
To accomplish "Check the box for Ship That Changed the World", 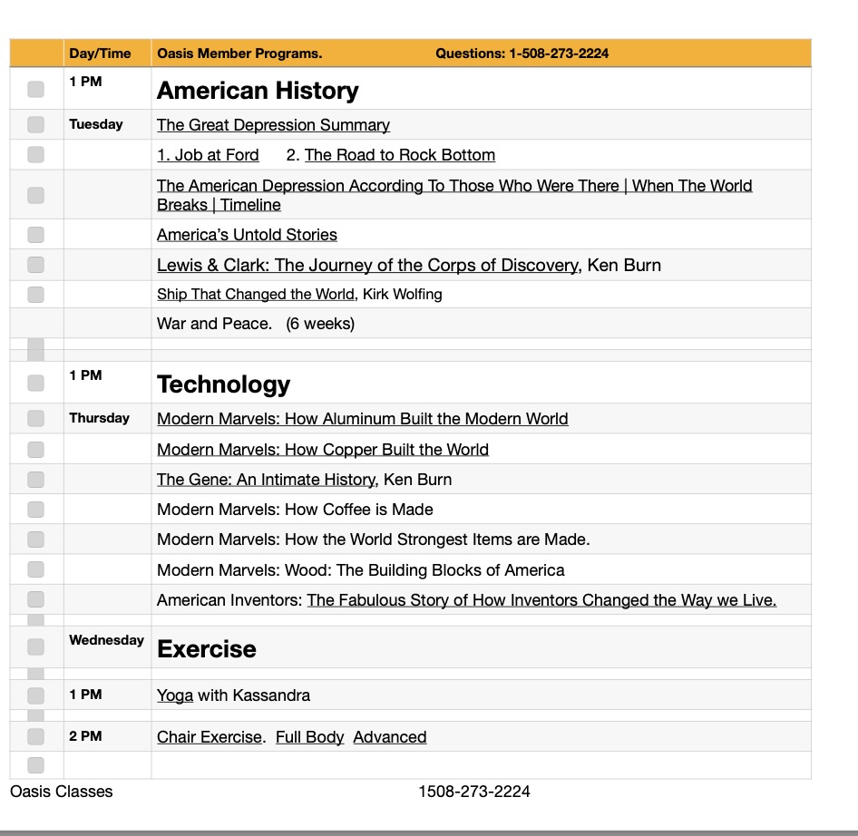I will 35,294.
